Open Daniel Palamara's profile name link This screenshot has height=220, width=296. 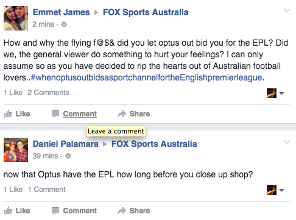[x=65, y=144]
